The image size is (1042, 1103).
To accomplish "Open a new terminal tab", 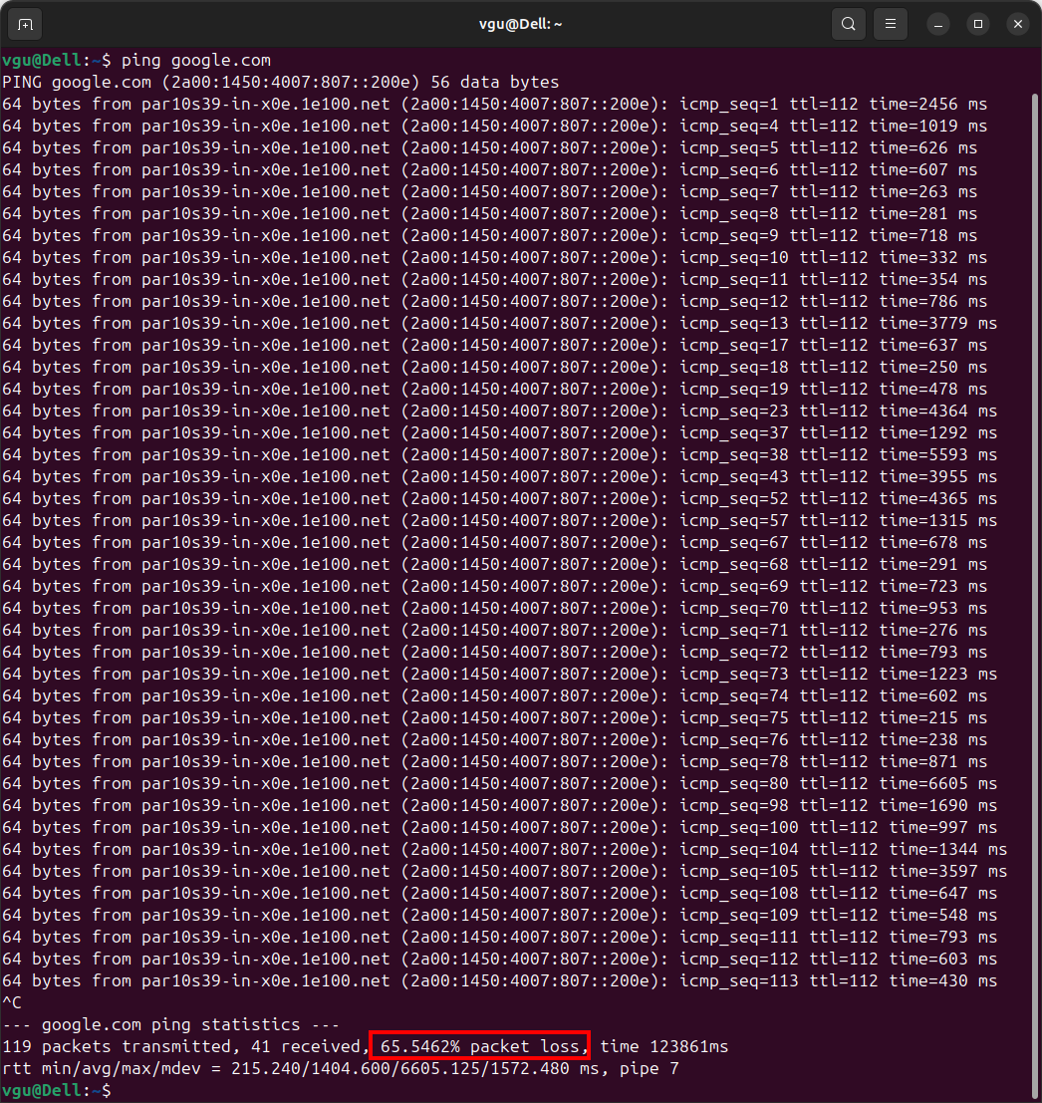I will 25,25.
